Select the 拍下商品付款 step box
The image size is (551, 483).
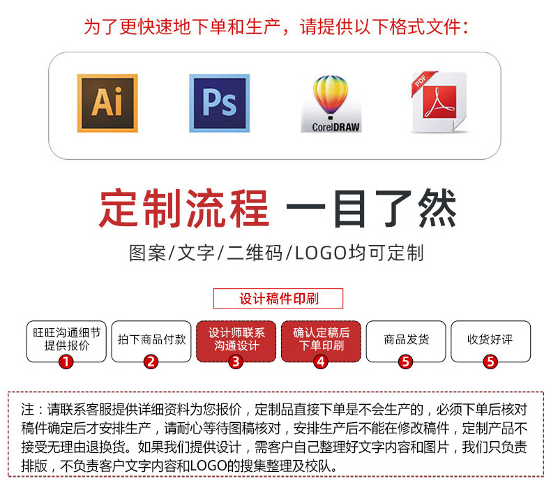coord(151,341)
